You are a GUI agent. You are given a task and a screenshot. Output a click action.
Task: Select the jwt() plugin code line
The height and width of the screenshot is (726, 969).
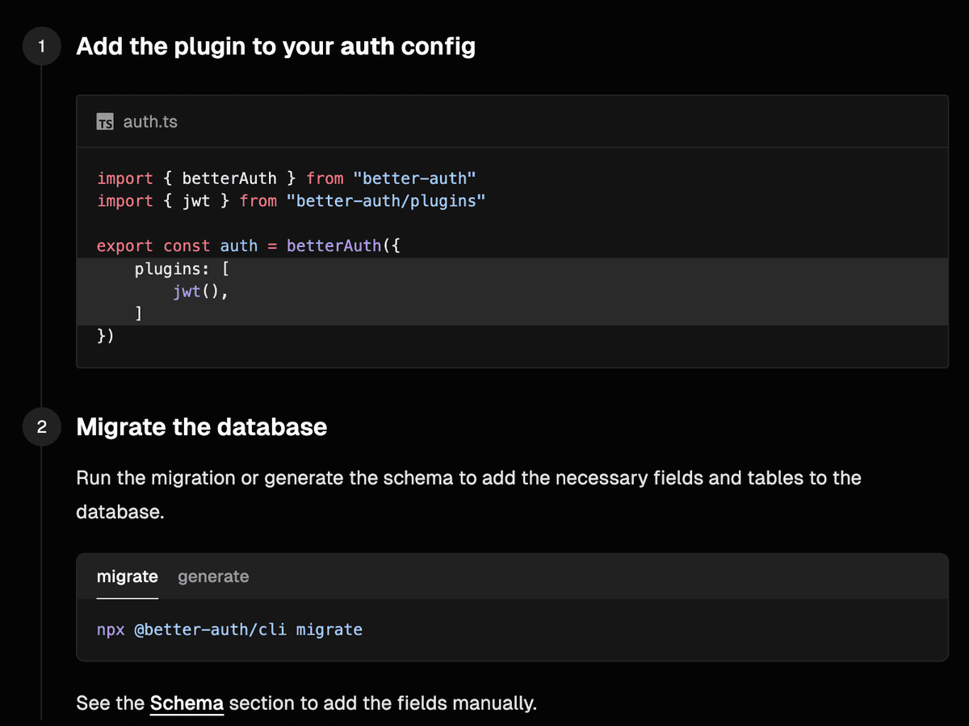click(199, 291)
